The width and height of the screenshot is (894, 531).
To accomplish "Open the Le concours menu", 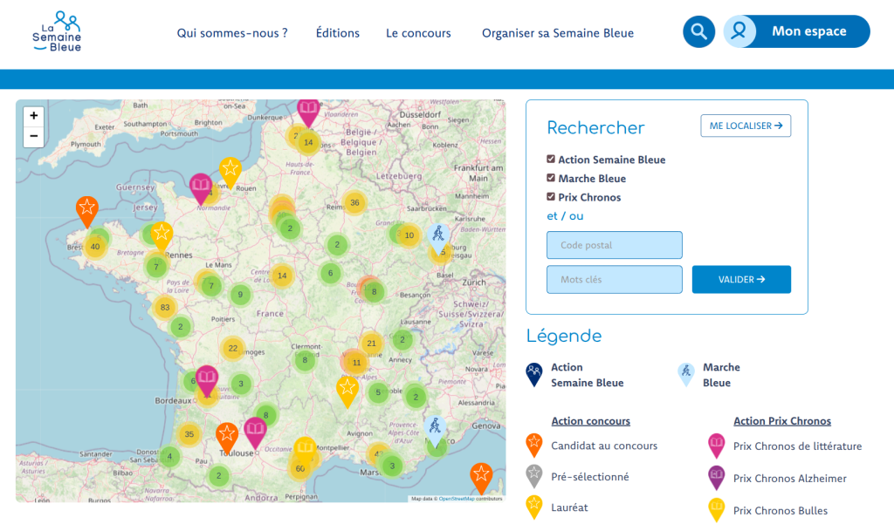I will point(418,32).
